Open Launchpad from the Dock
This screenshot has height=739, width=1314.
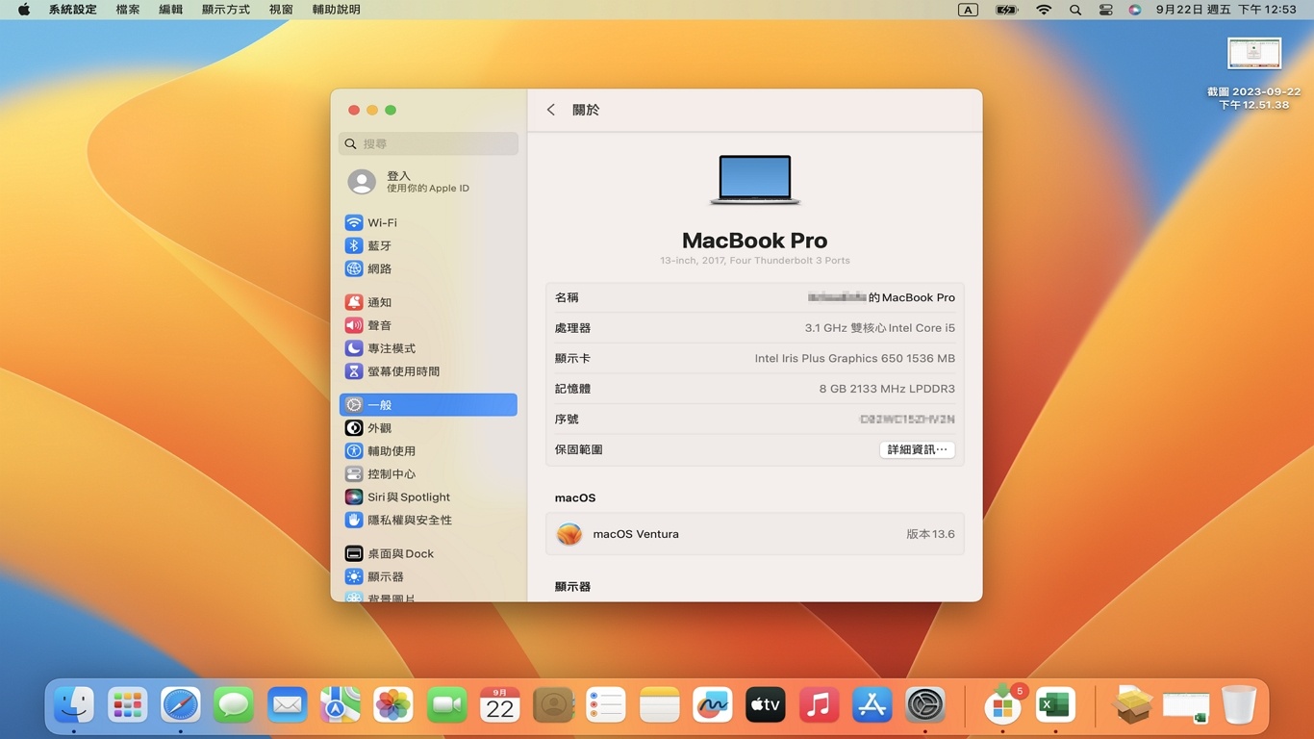tap(127, 705)
